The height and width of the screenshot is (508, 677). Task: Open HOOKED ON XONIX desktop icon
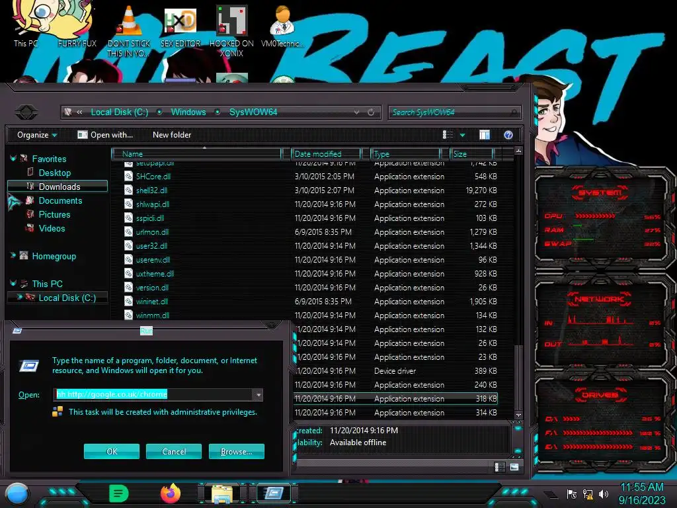click(x=231, y=31)
